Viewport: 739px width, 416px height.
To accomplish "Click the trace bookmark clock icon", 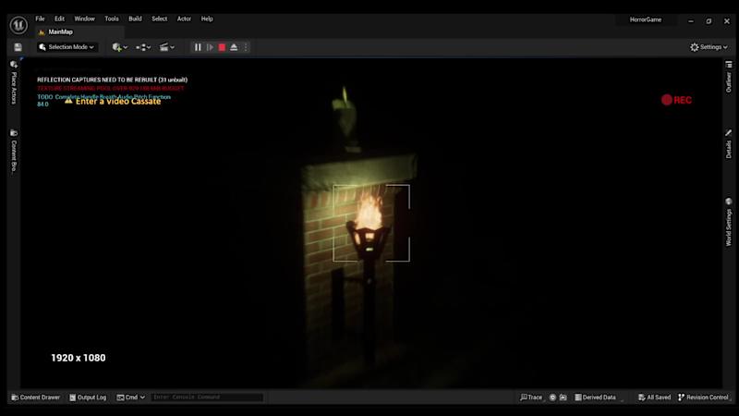I will click(x=552, y=398).
